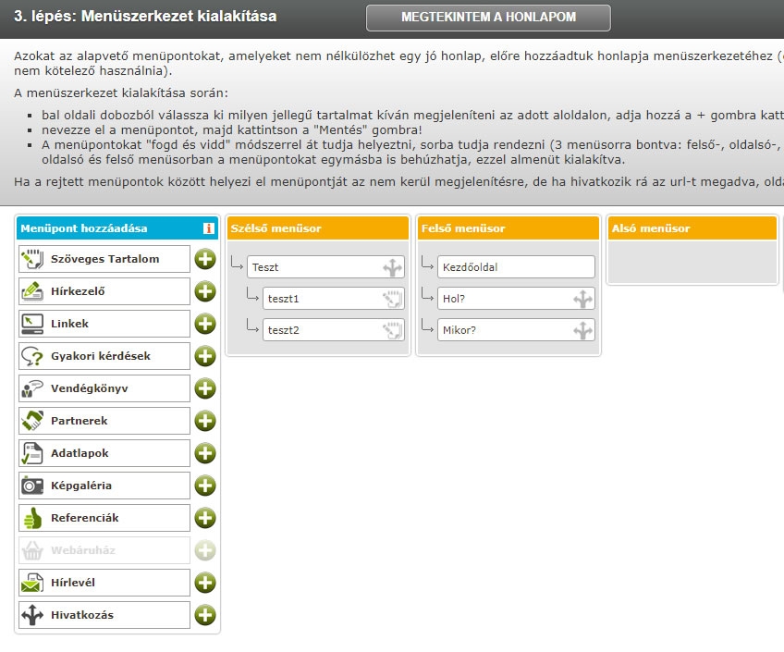
Task: Add a Hírkezelő menu item with plus
Action: click(x=204, y=292)
